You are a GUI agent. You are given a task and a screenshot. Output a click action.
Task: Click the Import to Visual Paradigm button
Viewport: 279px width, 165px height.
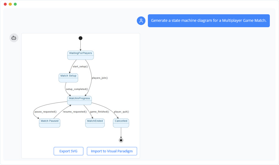(x=112, y=151)
